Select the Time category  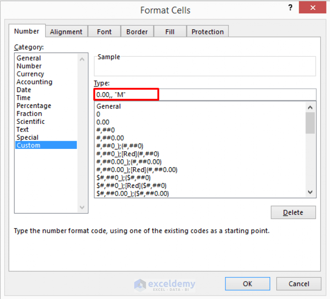[x=46, y=98]
